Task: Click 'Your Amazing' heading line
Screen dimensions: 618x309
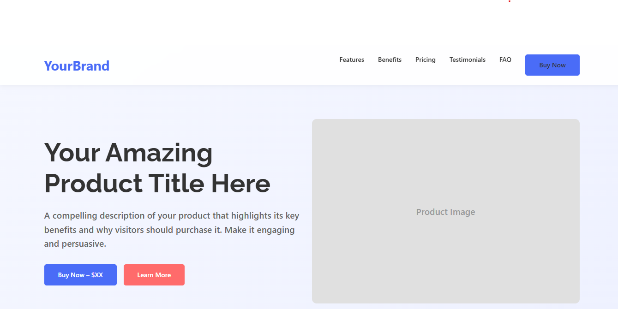Action: click(x=127, y=153)
